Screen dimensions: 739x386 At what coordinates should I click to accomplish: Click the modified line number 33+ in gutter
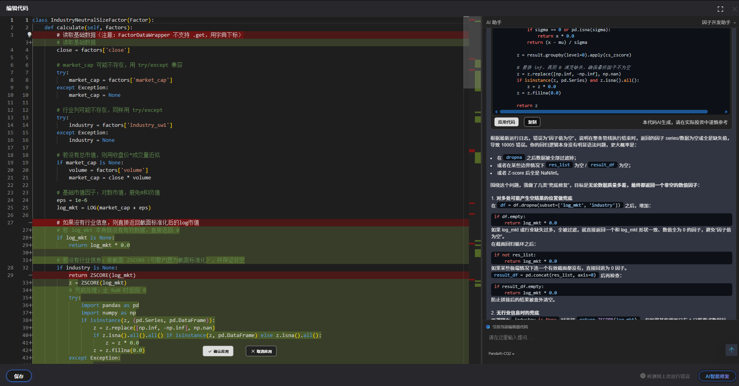pyautogui.click(x=27, y=282)
